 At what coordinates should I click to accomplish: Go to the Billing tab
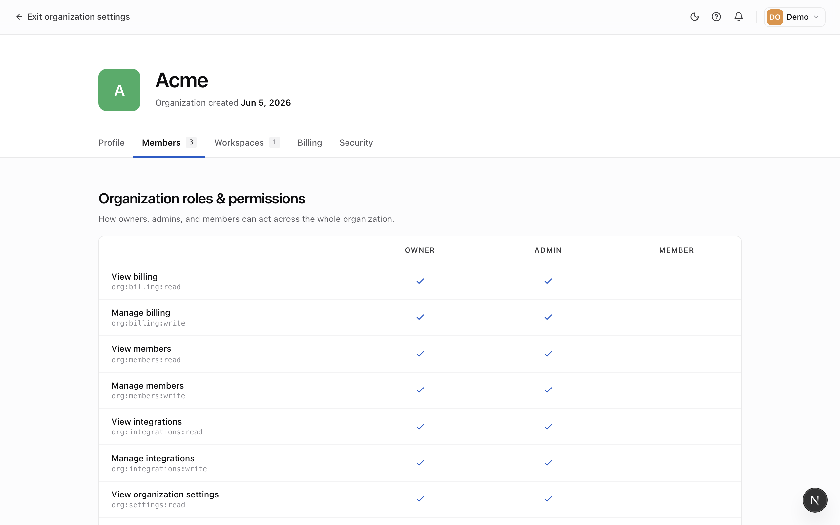point(310,143)
